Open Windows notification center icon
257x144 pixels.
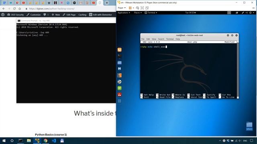click(x=252, y=140)
